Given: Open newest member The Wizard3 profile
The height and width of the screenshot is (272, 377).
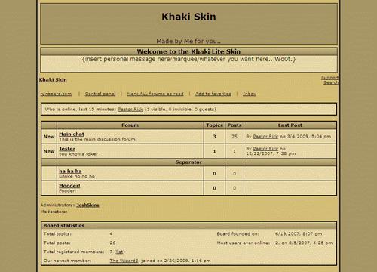Looking at the screenshot, I should point(124,261).
